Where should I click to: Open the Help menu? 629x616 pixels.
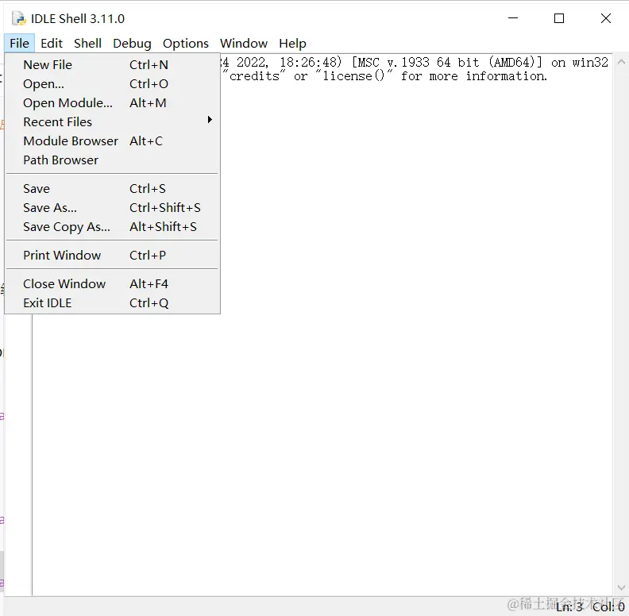(x=292, y=43)
